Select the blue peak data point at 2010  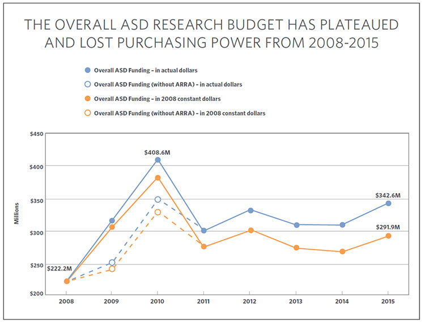coord(158,160)
